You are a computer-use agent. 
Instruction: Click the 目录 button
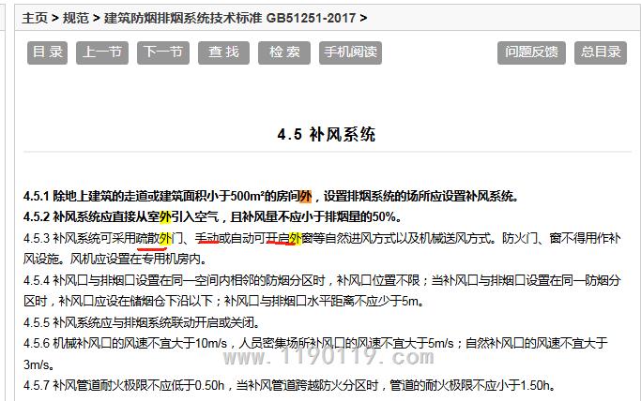(x=47, y=52)
